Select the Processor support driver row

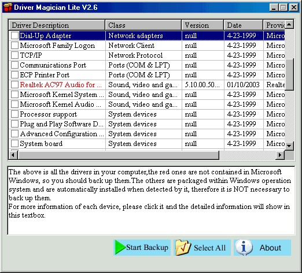coord(146,114)
